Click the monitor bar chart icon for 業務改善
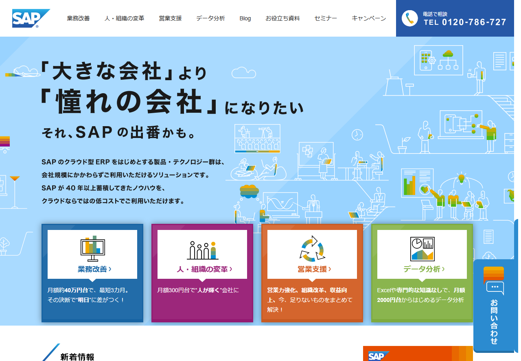Screen dimensions: 521x361 (92, 248)
